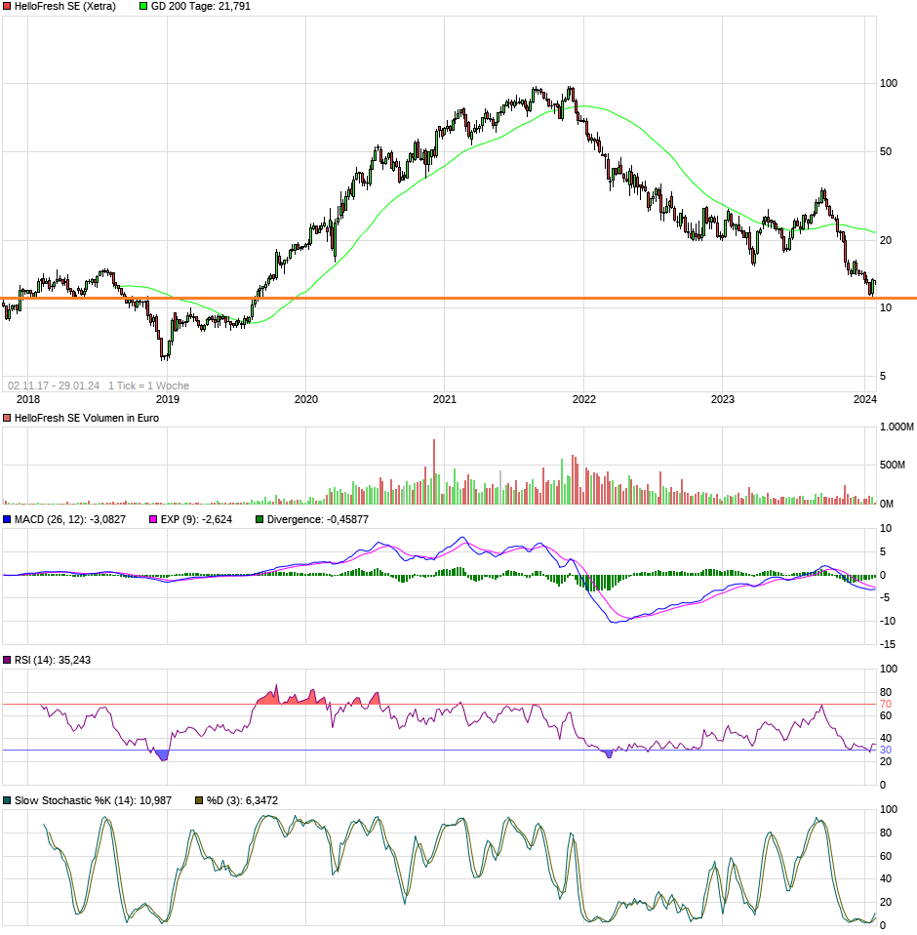917x935 pixels.
Task: Click the red Volumen in Euro swatch
Action: point(7,418)
